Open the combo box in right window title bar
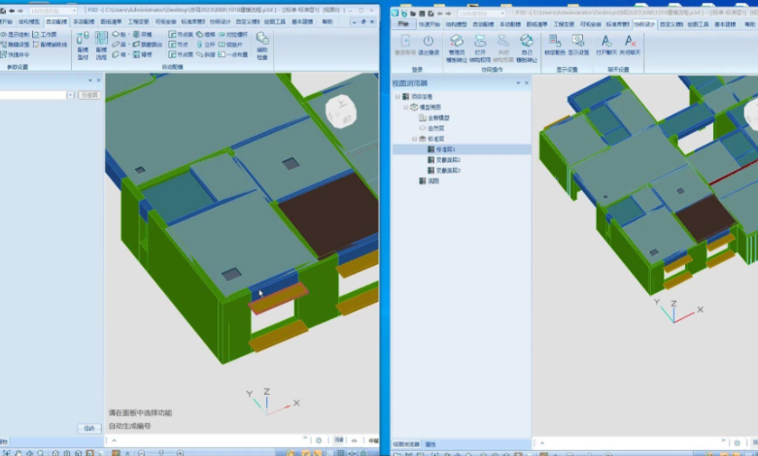This screenshot has width=758, height=456. coord(480,14)
